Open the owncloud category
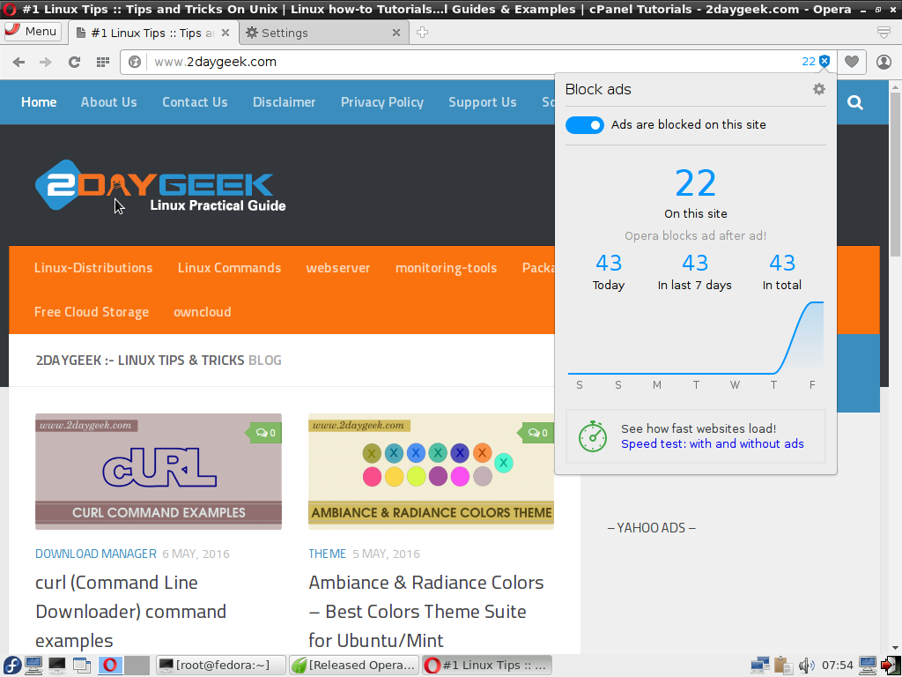Viewport: 902px width, 677px height. point(203,311)
